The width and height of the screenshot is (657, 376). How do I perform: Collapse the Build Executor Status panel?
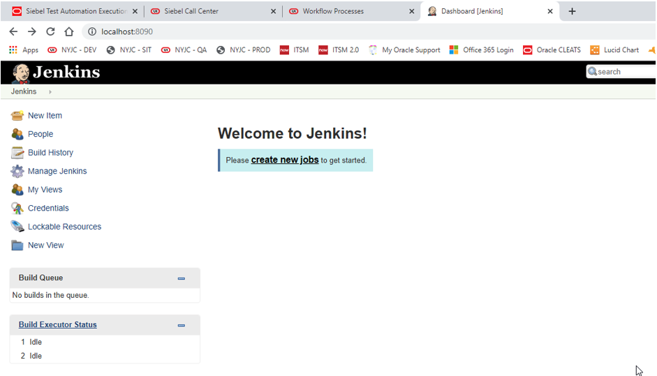coord(182,325)
